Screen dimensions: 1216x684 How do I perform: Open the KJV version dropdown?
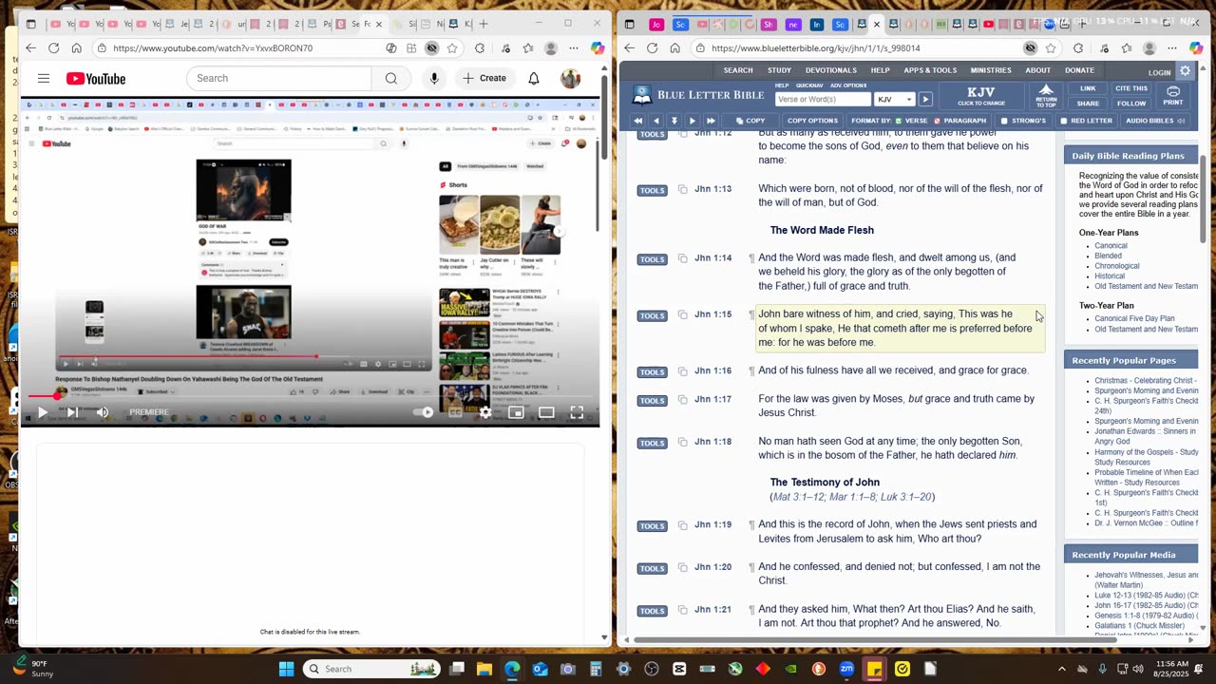coord(895,99)
